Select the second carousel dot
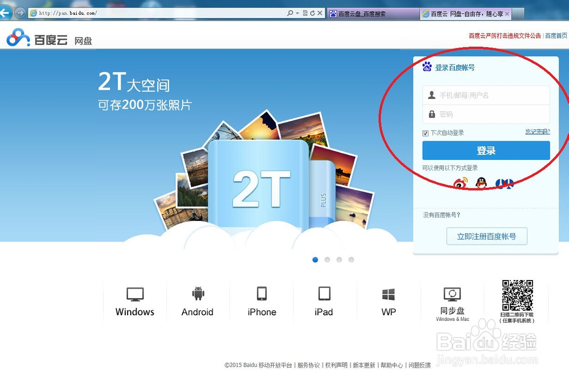 pyautogui.click(x=327, y=259)
